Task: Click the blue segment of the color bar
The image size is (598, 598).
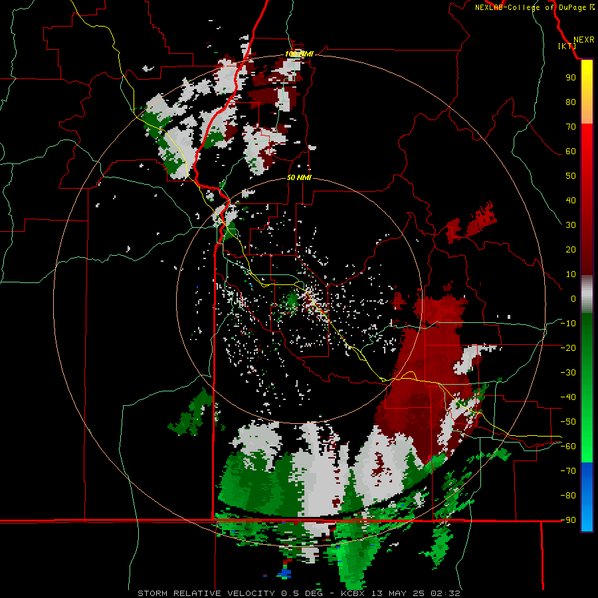Action: coord(587,497)
